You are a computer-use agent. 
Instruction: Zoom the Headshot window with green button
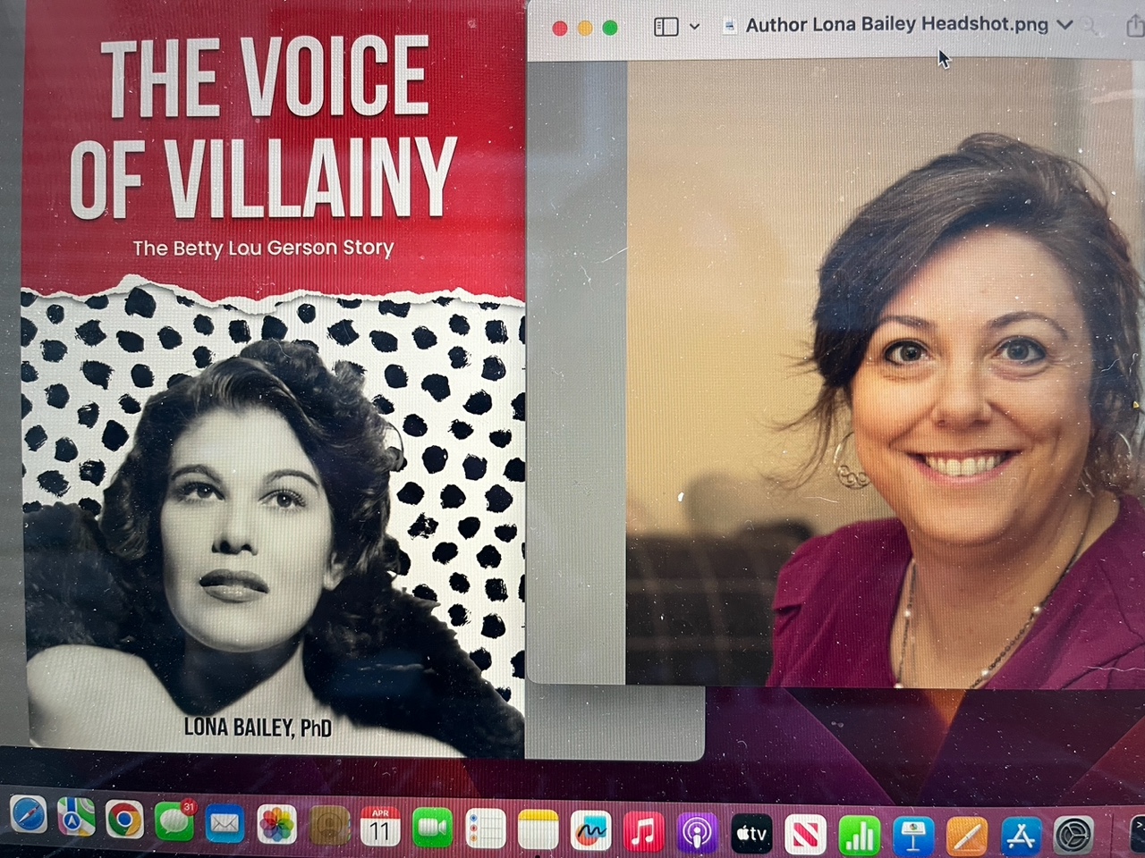click(610, 28)
